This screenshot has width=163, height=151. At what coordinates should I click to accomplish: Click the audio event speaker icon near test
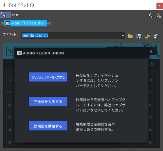[x=6, y=15]
